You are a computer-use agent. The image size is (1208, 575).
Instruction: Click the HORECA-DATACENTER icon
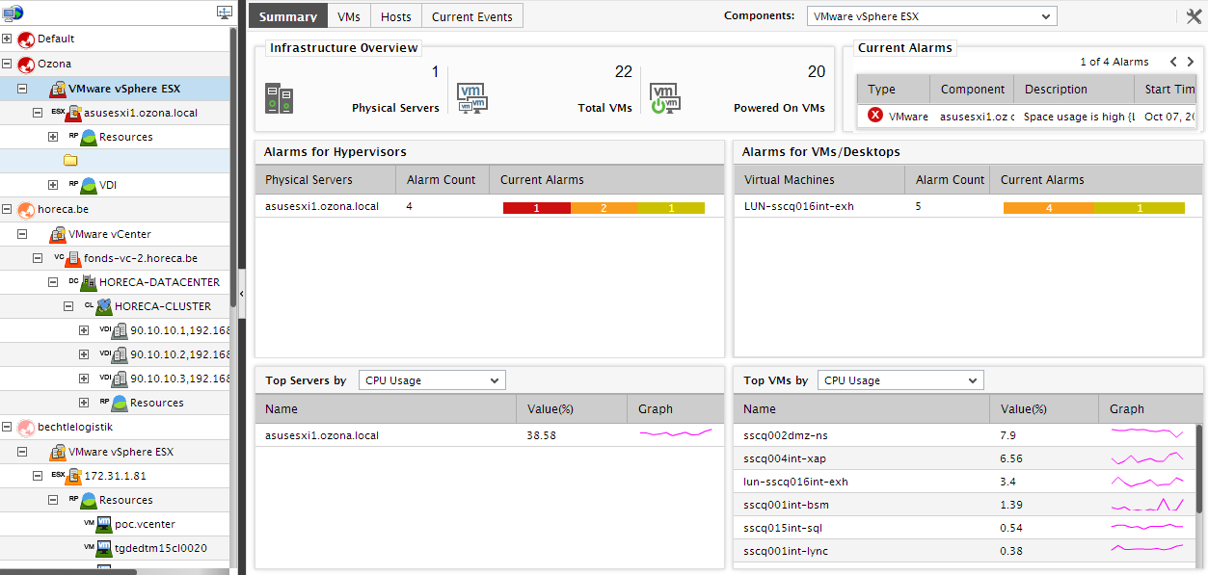click(89, 282)
